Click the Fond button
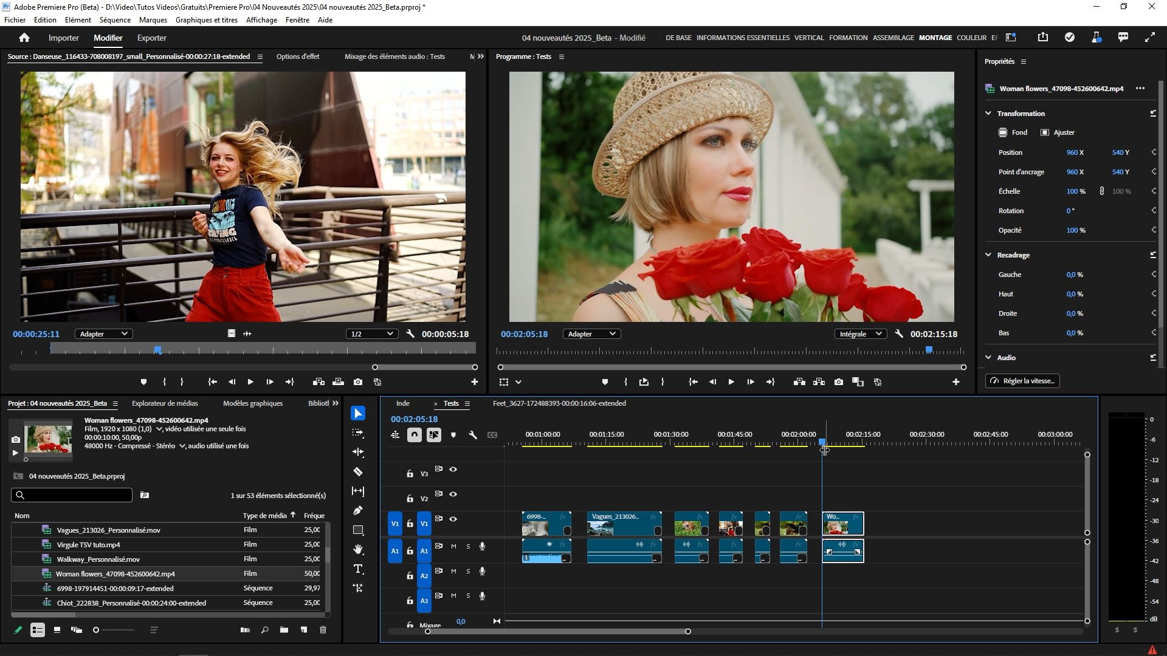The height and width of the screenshot is (656, 1167). tap(1013, 132)
